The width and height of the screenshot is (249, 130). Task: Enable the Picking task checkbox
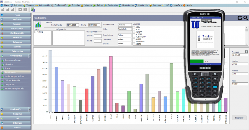(x=35, y=32)
